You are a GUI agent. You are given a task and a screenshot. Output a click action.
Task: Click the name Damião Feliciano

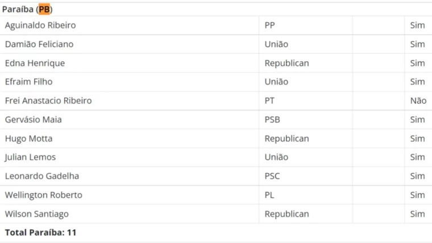[x=39, y=44]
